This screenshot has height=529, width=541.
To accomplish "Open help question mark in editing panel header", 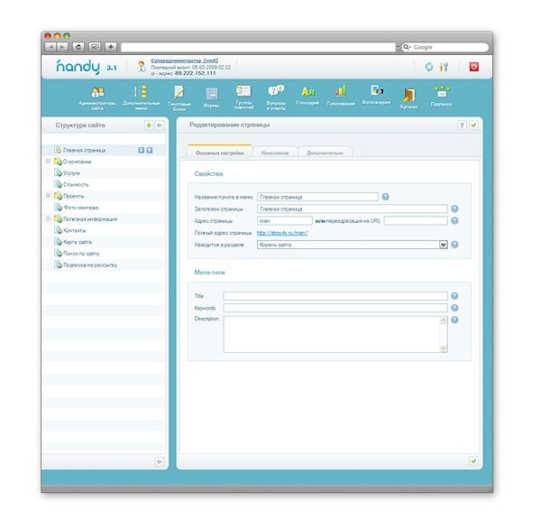I will click(x=462, y=125).
